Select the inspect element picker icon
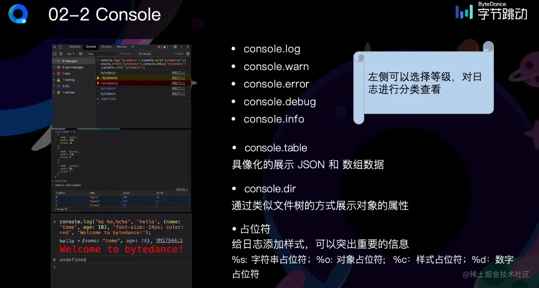Image resolution: width=539 pixels, height=288 pixels. click(x=54, y=47)
